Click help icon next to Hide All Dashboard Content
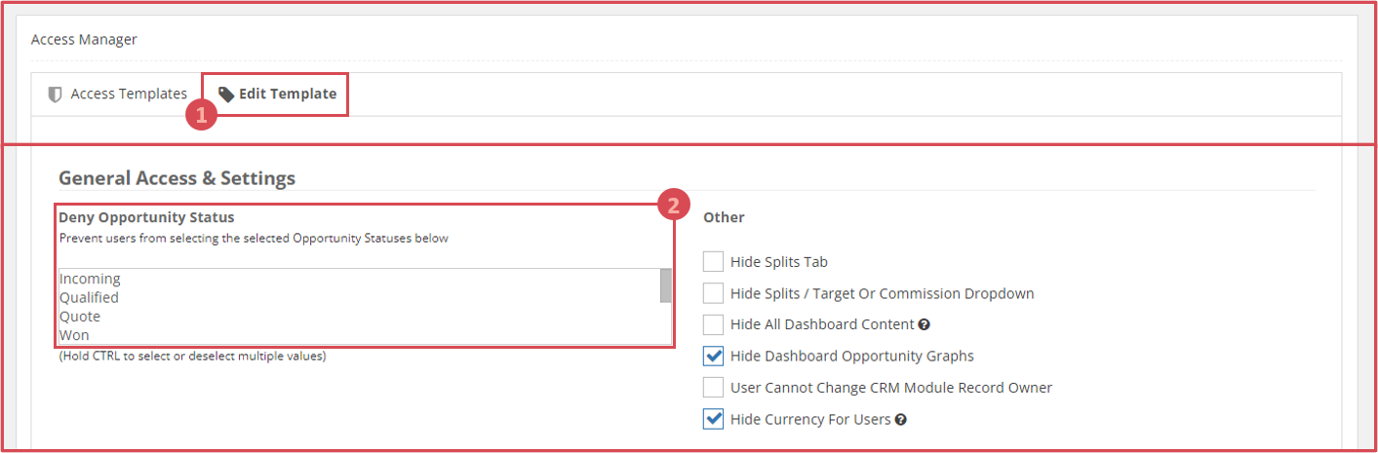1378x453 pixels. 925,324
